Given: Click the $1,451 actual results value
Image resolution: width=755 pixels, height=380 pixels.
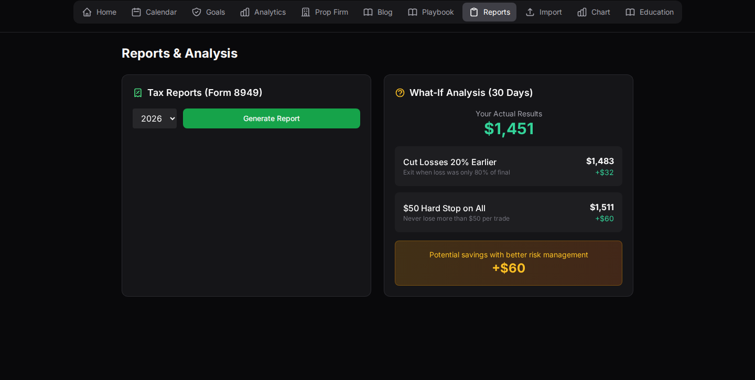Looking at the screenshot, I should point(509,129).
